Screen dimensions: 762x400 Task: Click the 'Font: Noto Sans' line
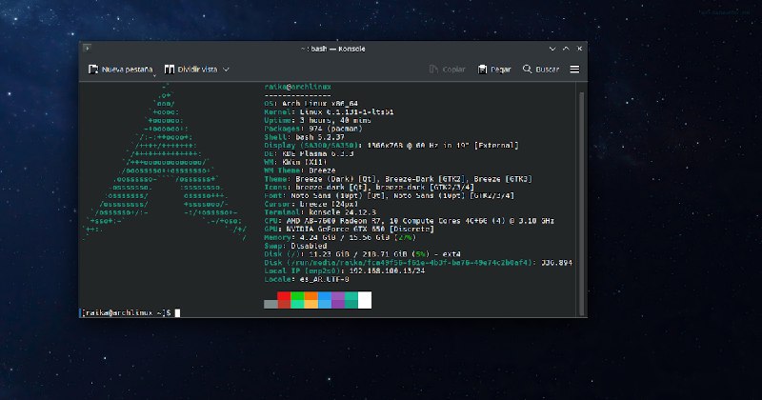coord(390,195)
